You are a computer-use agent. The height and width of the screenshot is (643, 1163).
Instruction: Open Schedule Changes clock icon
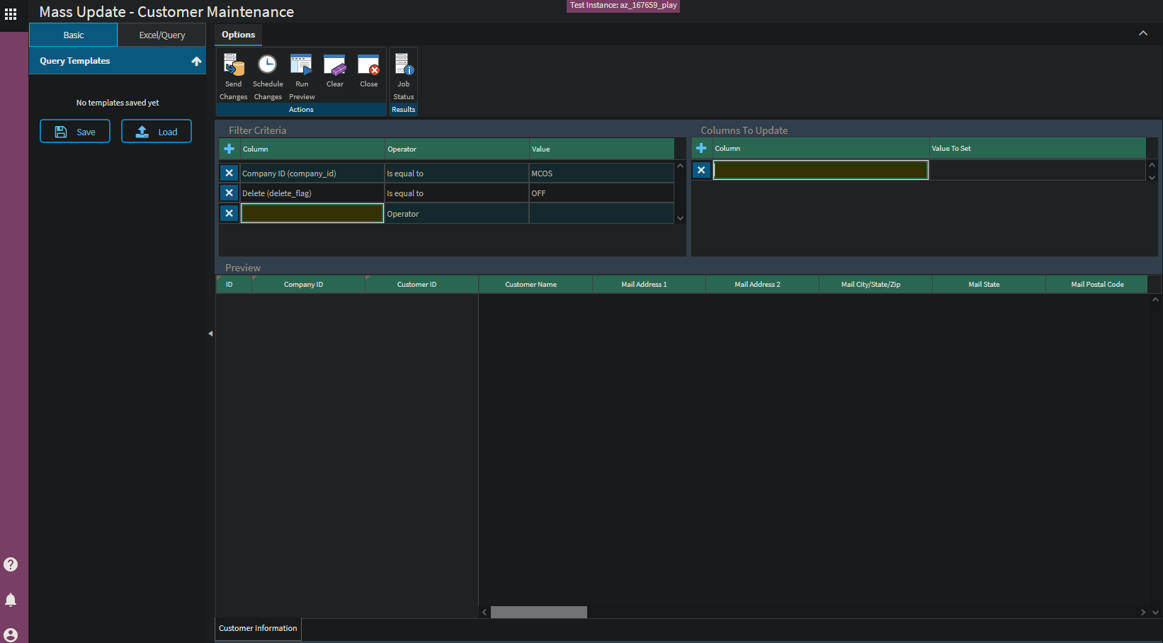268,67
